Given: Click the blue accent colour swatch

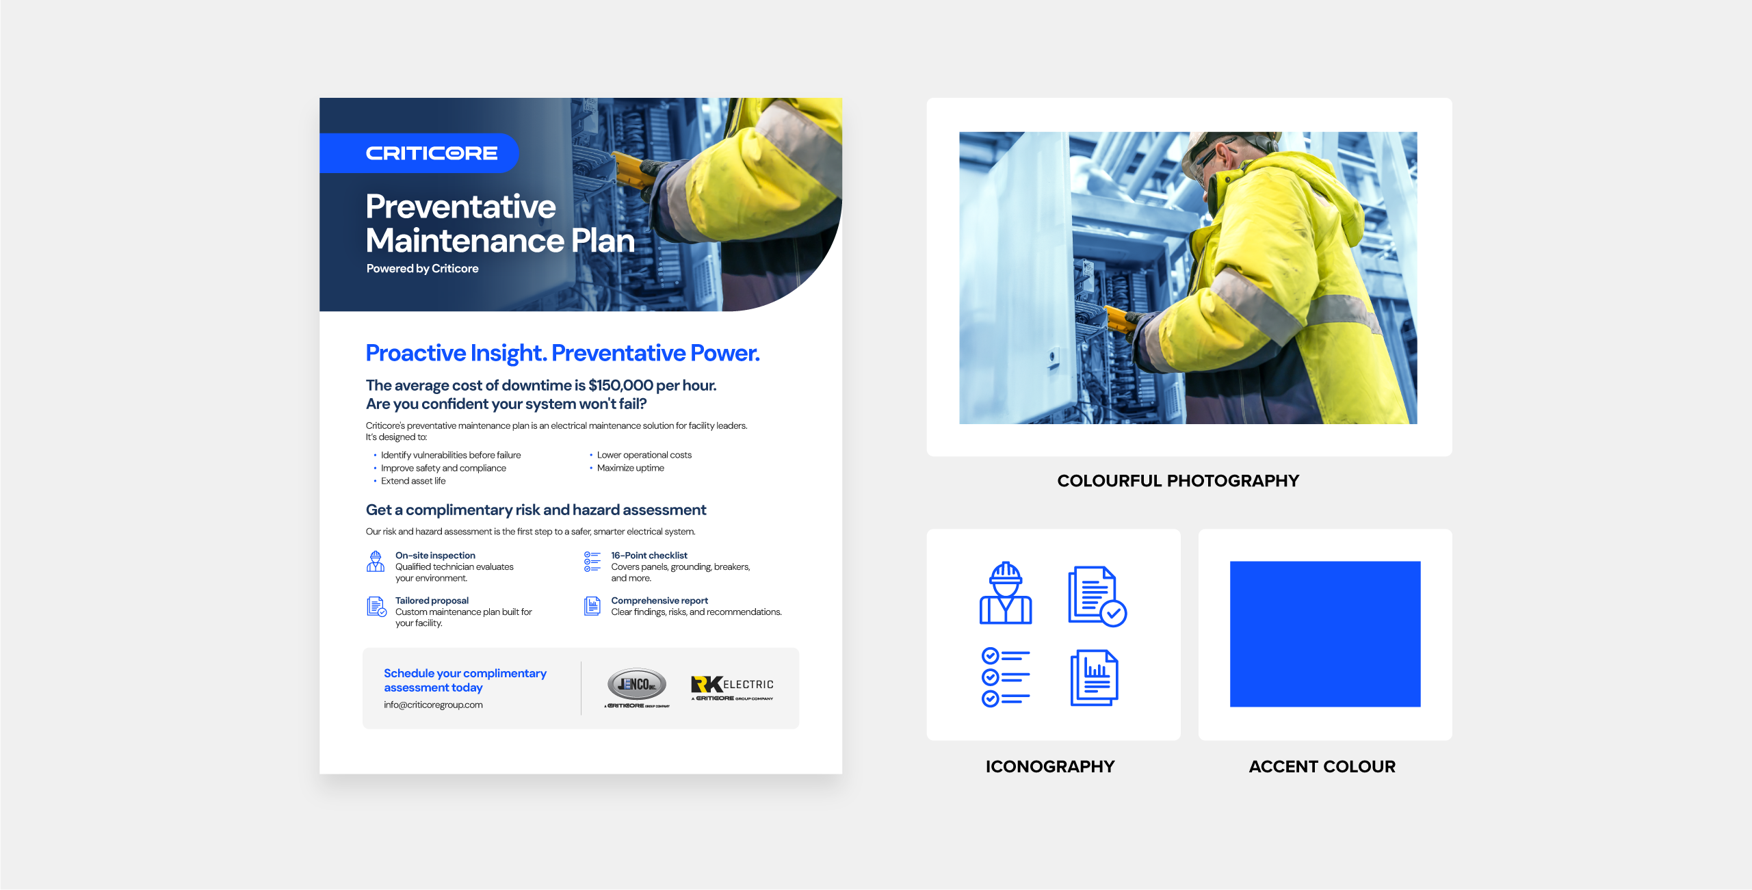Looking at the screenshot, I should click(x=1324, y=633).
